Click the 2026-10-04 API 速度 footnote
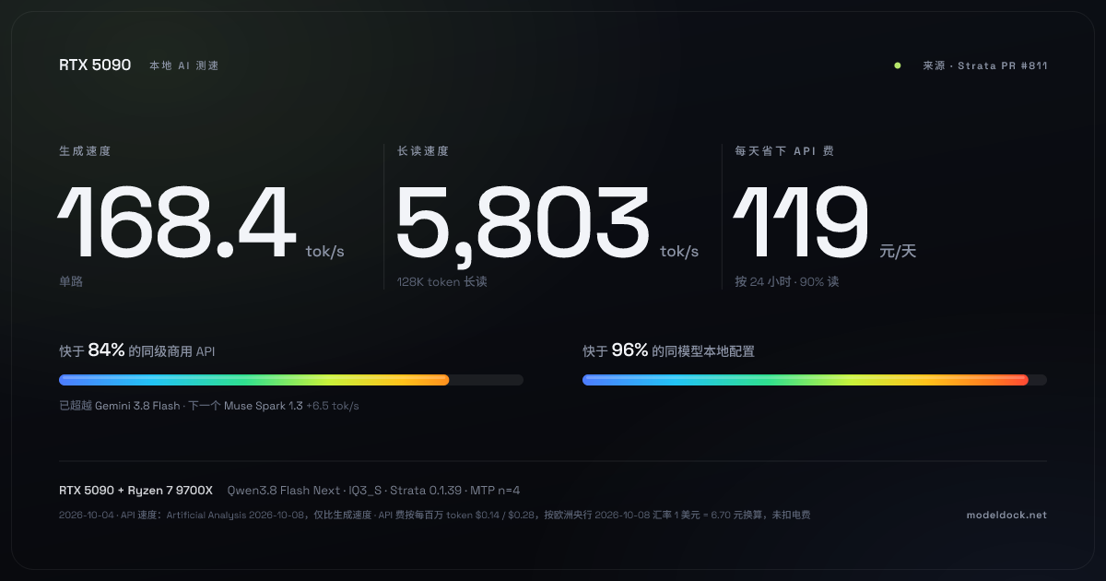Image resolution: width=1106 pixels, height=581 pixels. 434,516
